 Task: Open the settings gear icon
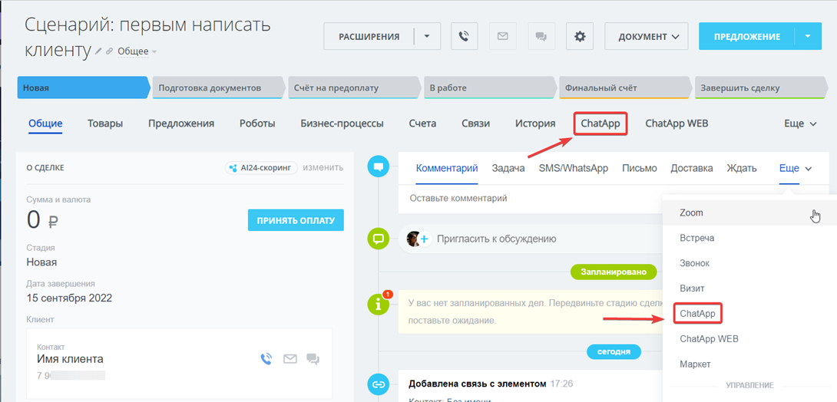pyautogui.click(x=580, y=36)
